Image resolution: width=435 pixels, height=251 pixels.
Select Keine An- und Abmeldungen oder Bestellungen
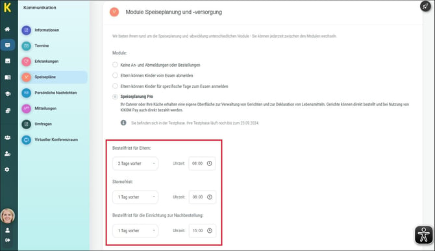coord(115,65)
